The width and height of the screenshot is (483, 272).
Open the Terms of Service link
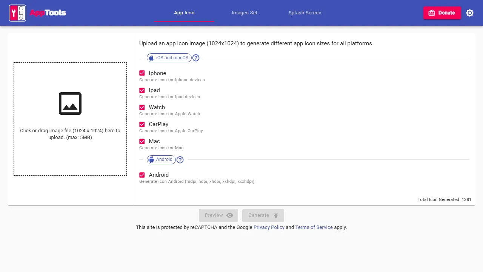[x=314, y=227]
